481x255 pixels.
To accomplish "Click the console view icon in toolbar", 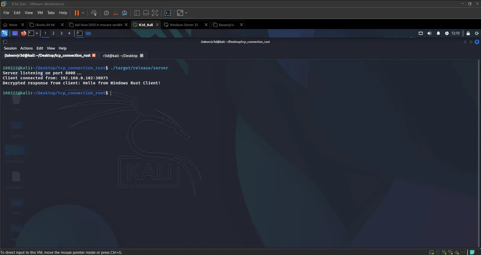I will (x=168, y=13).
